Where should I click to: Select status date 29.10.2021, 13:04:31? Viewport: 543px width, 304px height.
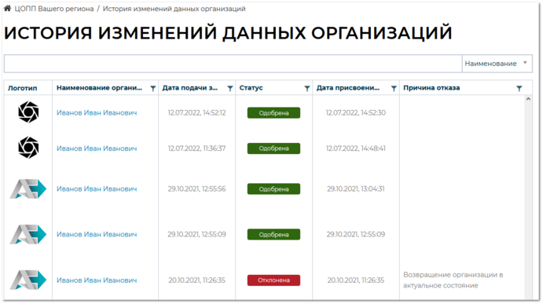[356, 189]
